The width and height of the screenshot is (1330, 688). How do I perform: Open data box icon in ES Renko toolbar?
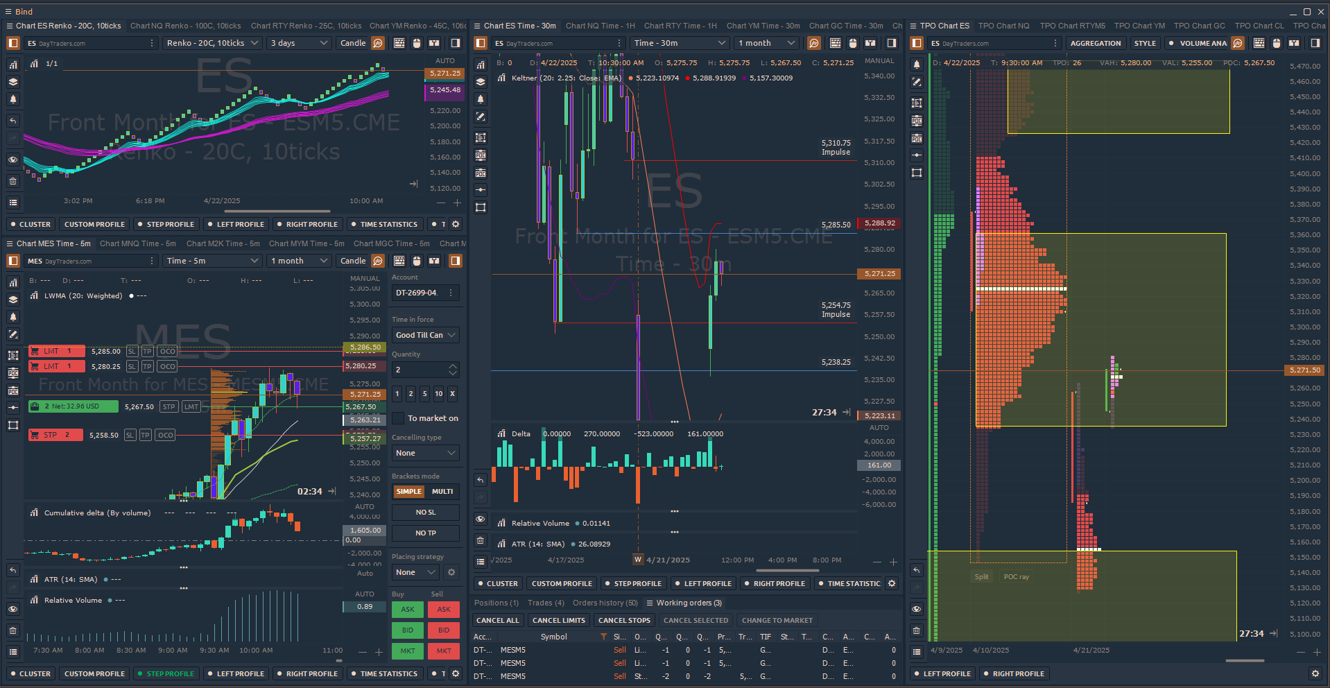click(x=399, y=43)
